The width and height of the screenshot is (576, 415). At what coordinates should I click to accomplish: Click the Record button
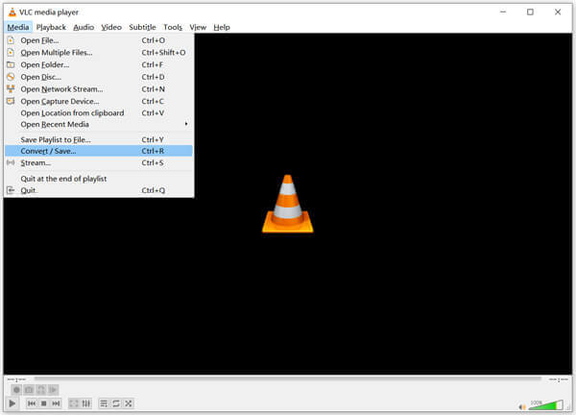[16, 390]
